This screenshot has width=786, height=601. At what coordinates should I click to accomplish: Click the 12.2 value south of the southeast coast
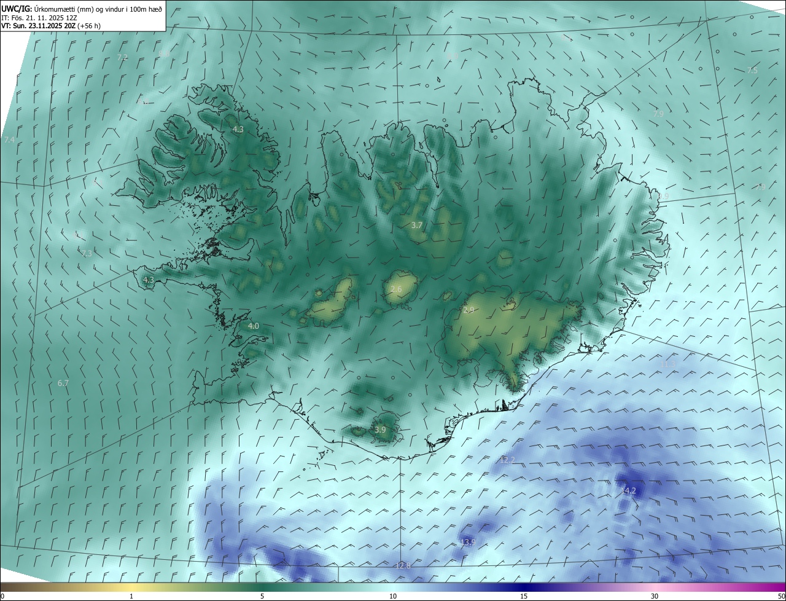(x=507, y=460)
